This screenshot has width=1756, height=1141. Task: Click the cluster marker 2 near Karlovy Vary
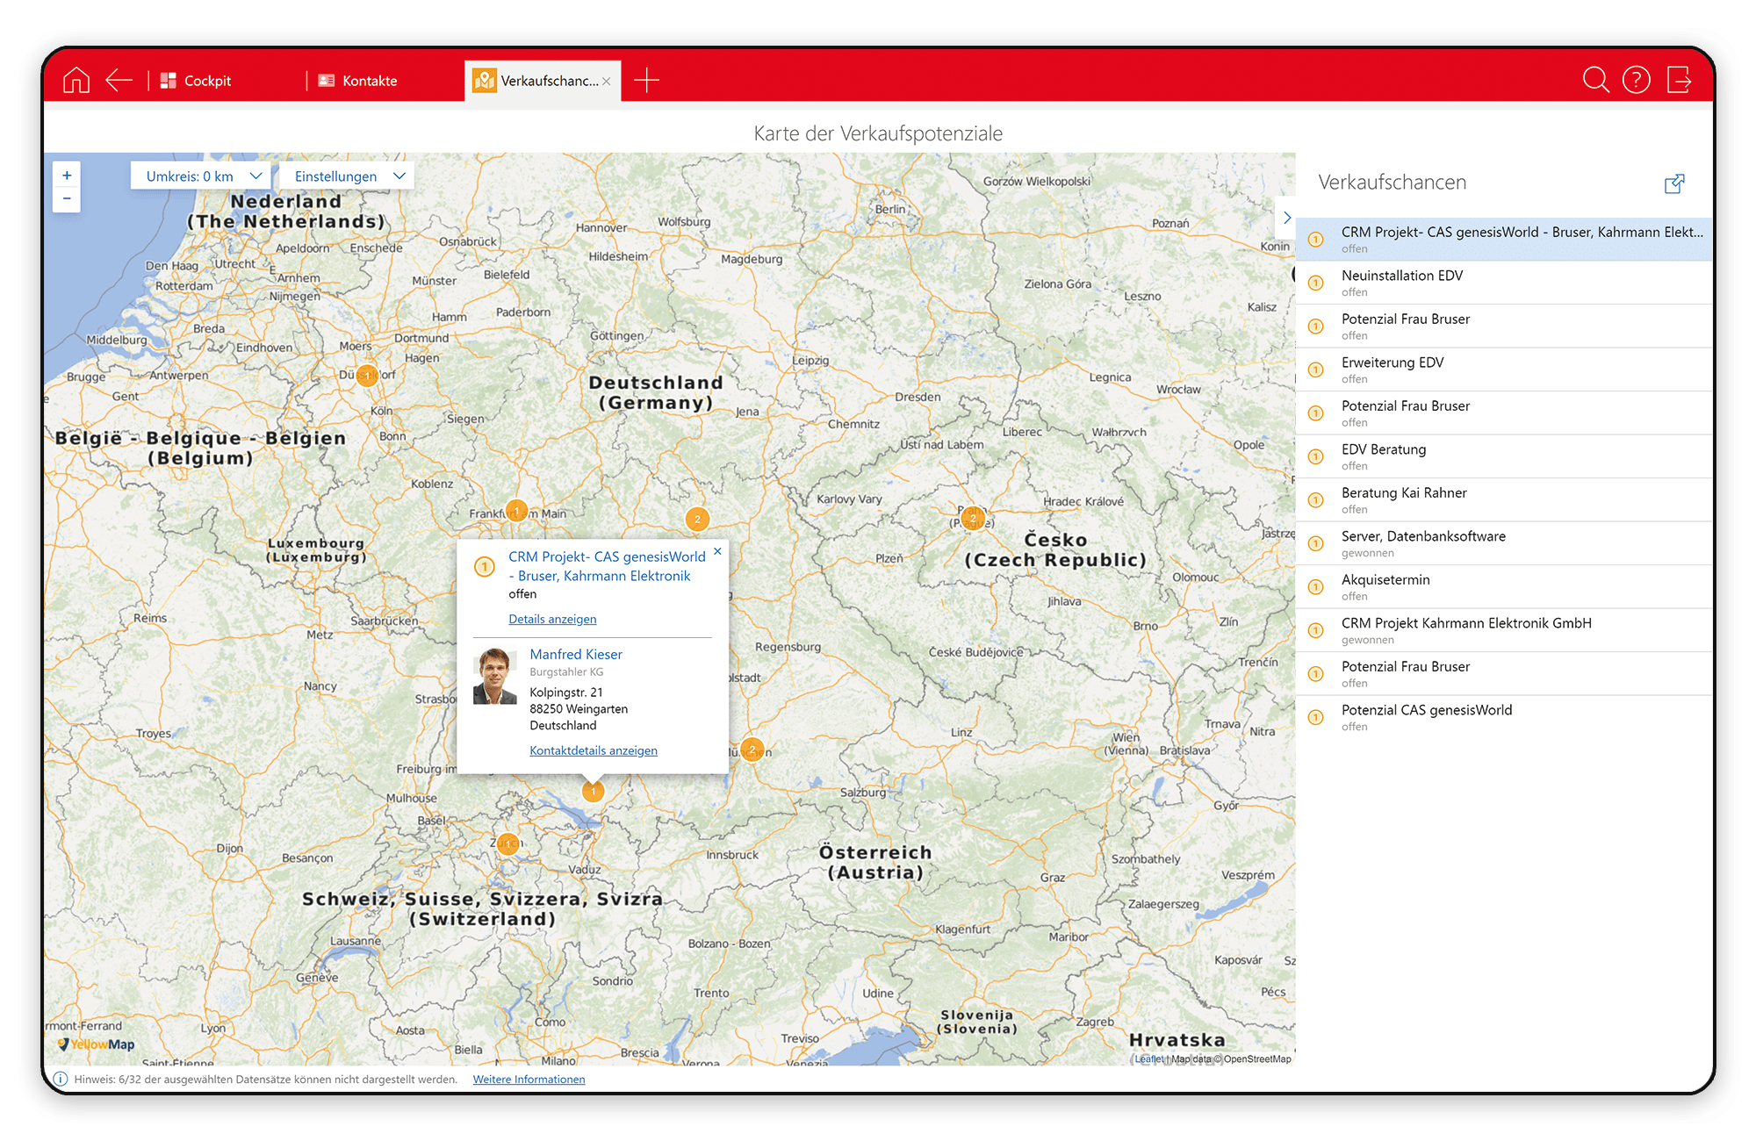(697, 519)
